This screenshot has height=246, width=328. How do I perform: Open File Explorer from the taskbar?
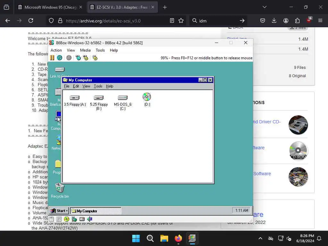click(x=164, y=238)
